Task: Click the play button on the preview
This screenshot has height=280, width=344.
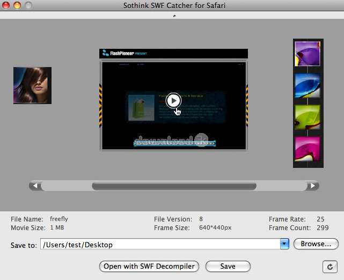Action: [x=173, y=101]
